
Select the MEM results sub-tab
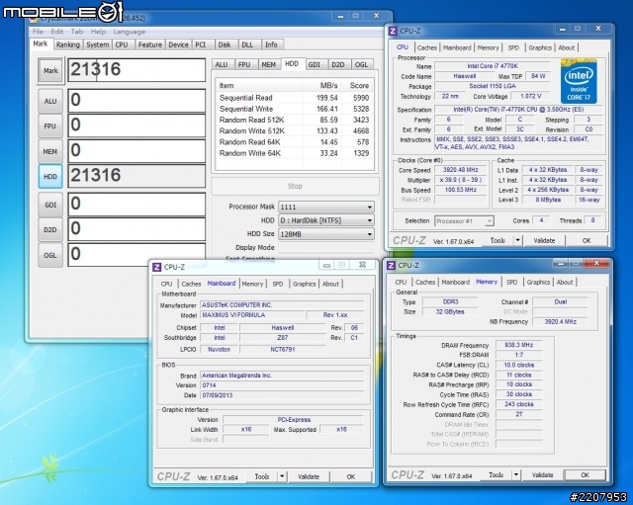coord(268,64)
